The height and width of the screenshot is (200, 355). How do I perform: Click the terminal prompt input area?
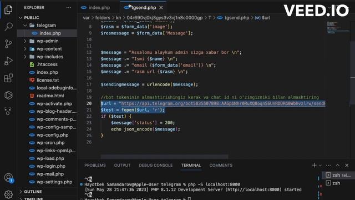coord(190,199)
